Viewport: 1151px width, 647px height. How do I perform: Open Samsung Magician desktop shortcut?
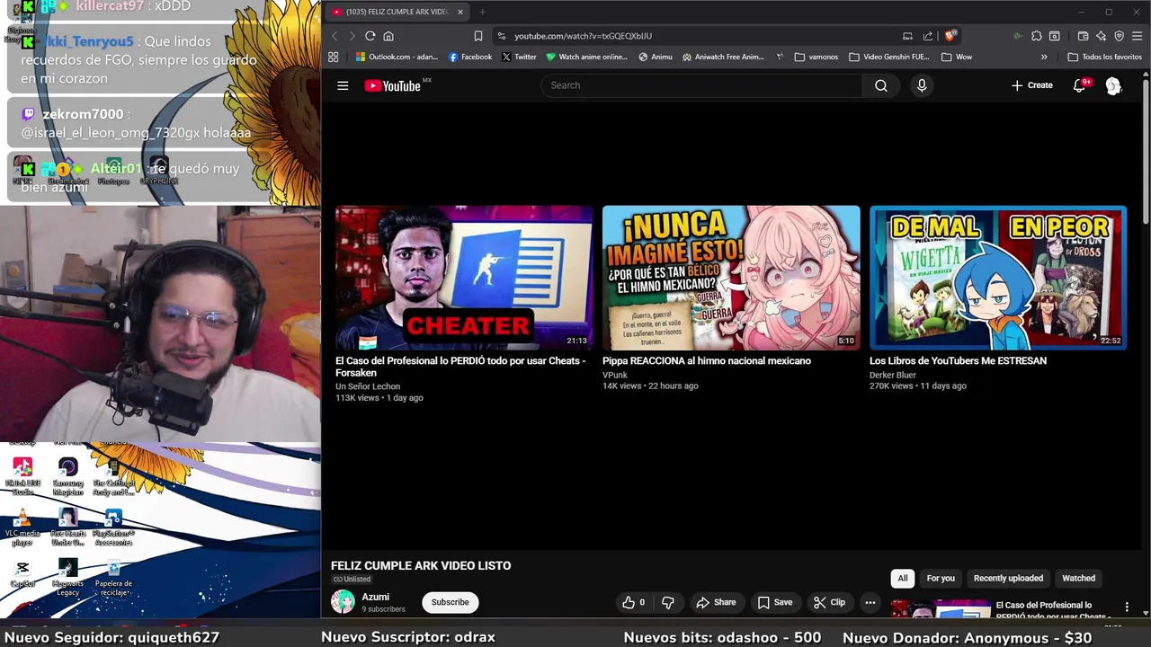coord(68,477)
